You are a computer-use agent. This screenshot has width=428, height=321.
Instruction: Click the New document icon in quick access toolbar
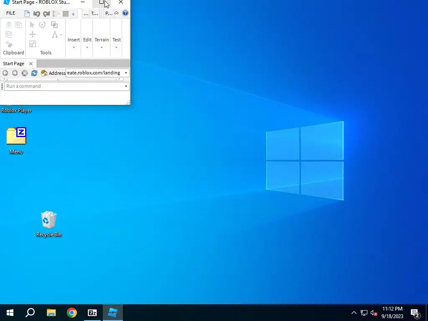[27, 14]
